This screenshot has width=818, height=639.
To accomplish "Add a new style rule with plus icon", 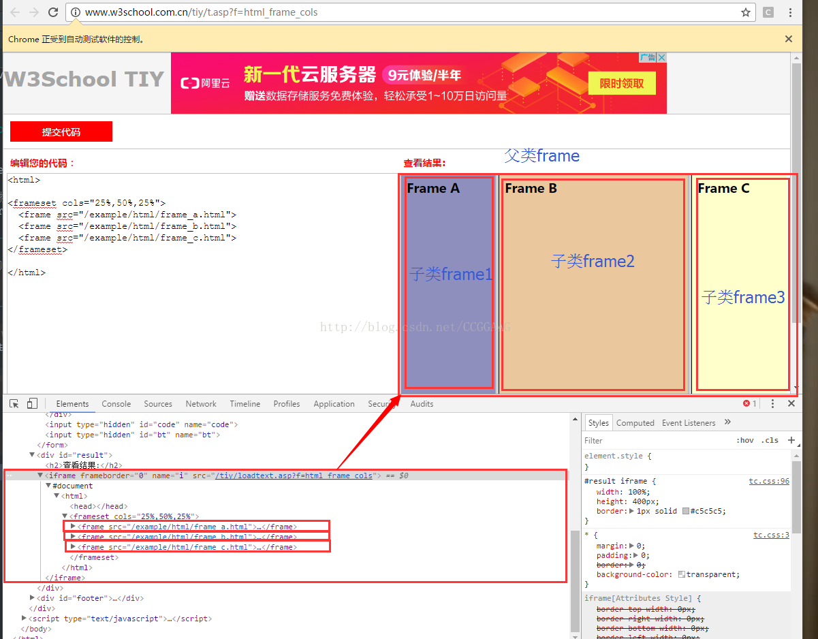I will point(791,440).
